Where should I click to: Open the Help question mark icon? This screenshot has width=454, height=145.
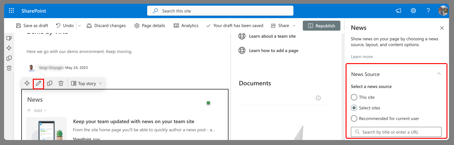pos(428,11)
